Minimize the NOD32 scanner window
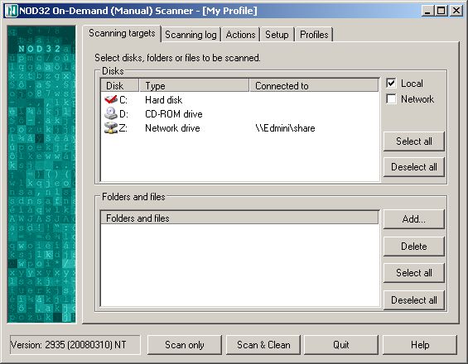Image resolution: width=468 pixels, height=364 pixels. point(428,11)
